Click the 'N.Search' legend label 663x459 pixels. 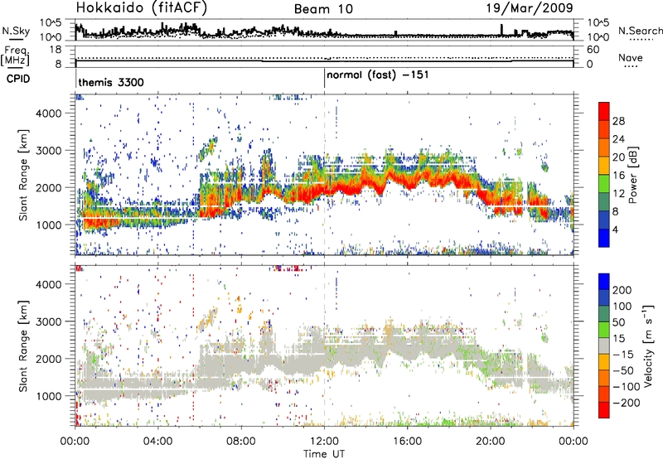pos(641,31)
